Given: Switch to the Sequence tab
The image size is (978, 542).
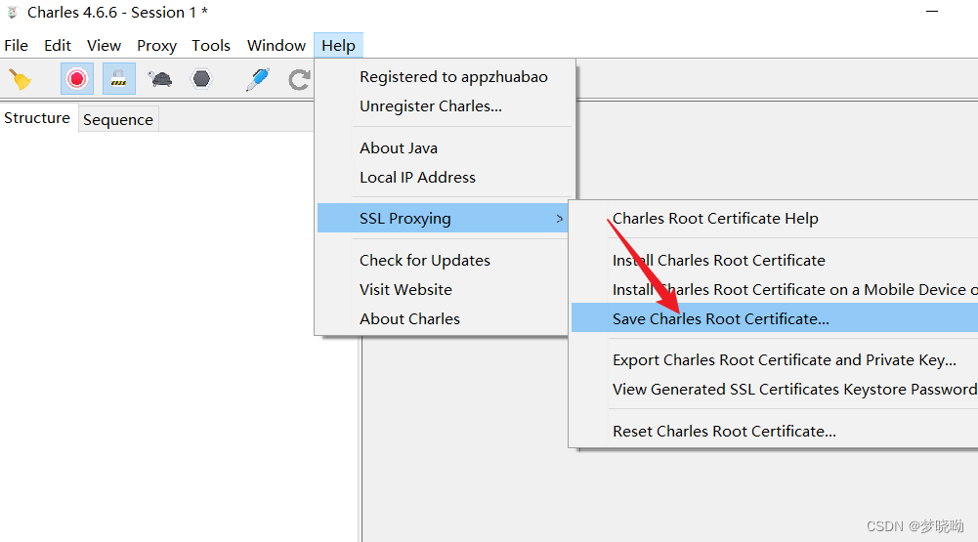Looking at the screenshot, I should click(118, 119).
